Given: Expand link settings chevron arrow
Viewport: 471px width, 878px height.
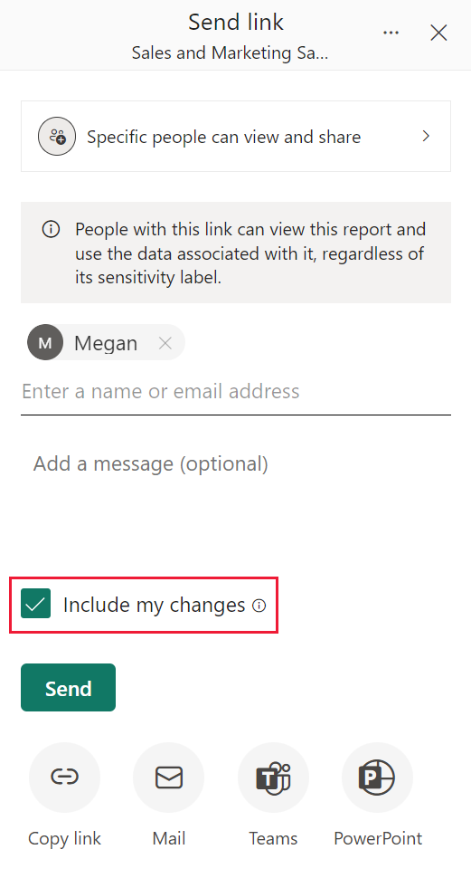Looking at the screenshot, I should tap(426, 136).
